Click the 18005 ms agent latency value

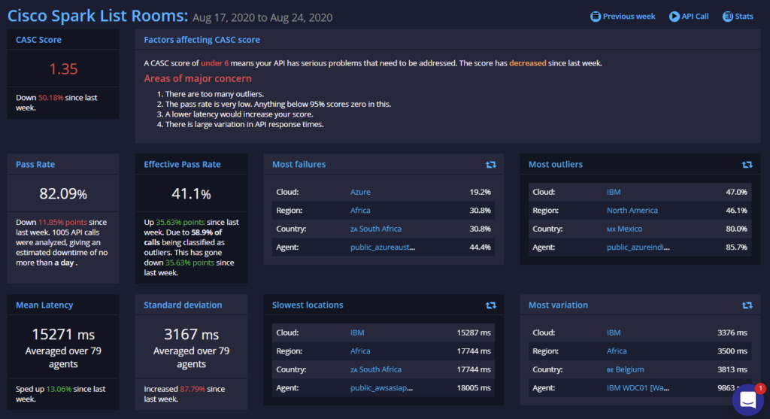[x=474, y=387]
